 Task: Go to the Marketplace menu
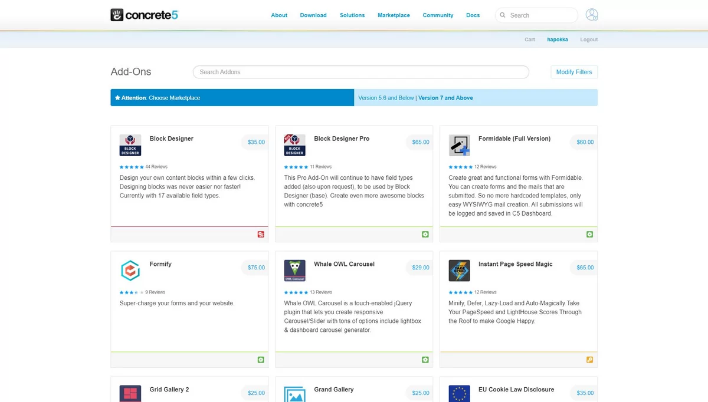tap(394, 15)
